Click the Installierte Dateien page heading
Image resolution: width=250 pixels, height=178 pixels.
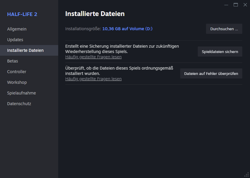pyautogui.click(x=95, y=14)
